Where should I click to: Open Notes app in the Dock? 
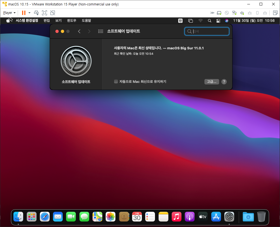tap(163, 217)
